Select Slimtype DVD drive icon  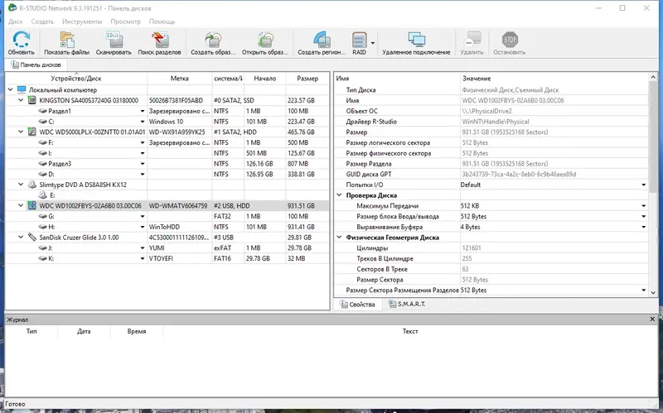point(31,185)
